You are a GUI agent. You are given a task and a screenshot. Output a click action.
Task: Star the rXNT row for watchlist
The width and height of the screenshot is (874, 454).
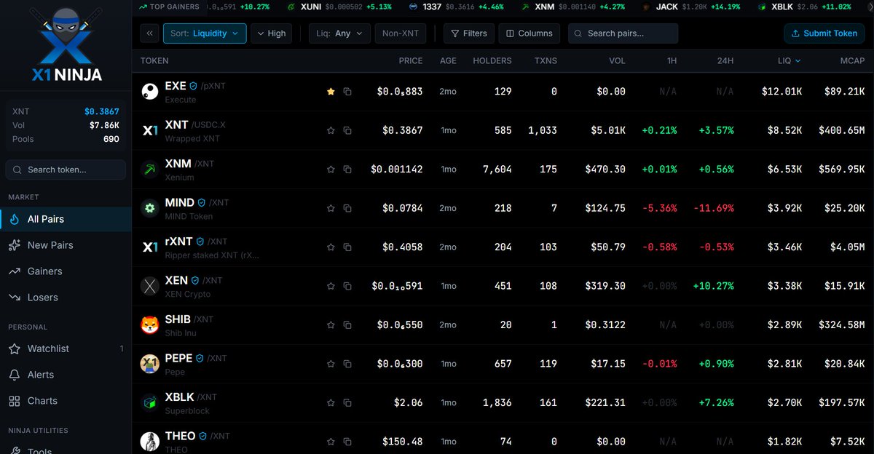click(331, 247)
